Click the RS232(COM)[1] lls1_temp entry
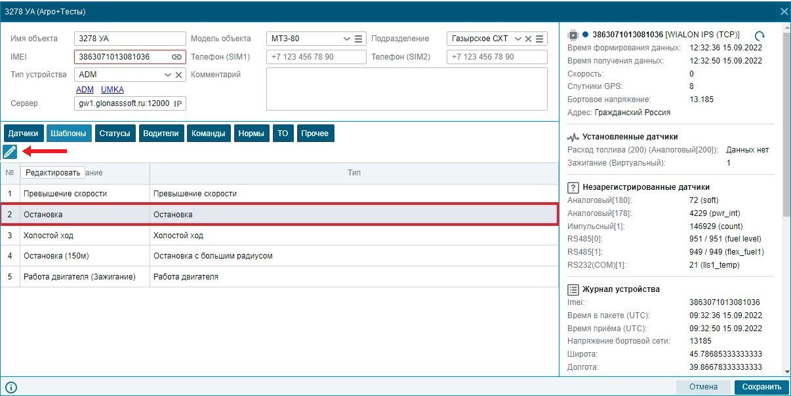 click(x=653, y=264)
